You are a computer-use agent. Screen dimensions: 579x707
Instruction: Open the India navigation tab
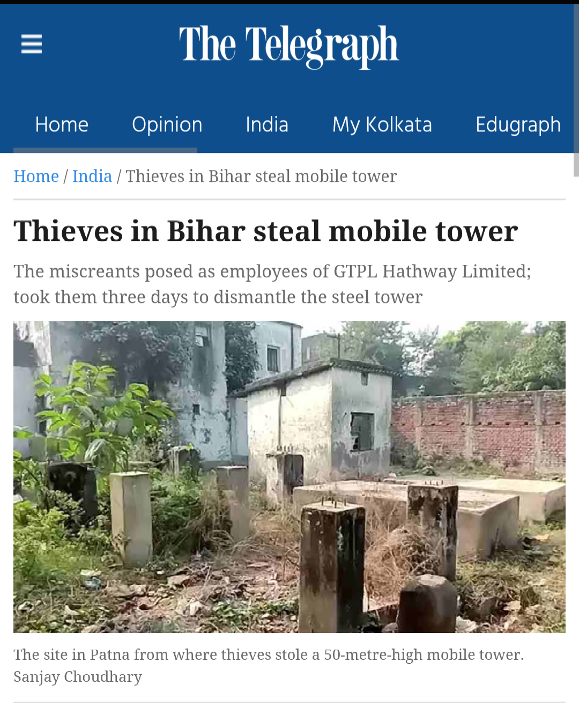coord(267,124)
